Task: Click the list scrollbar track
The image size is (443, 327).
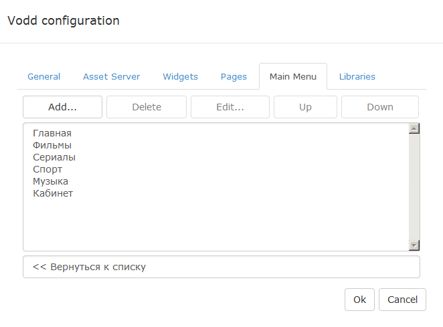Action: (414, 187)
